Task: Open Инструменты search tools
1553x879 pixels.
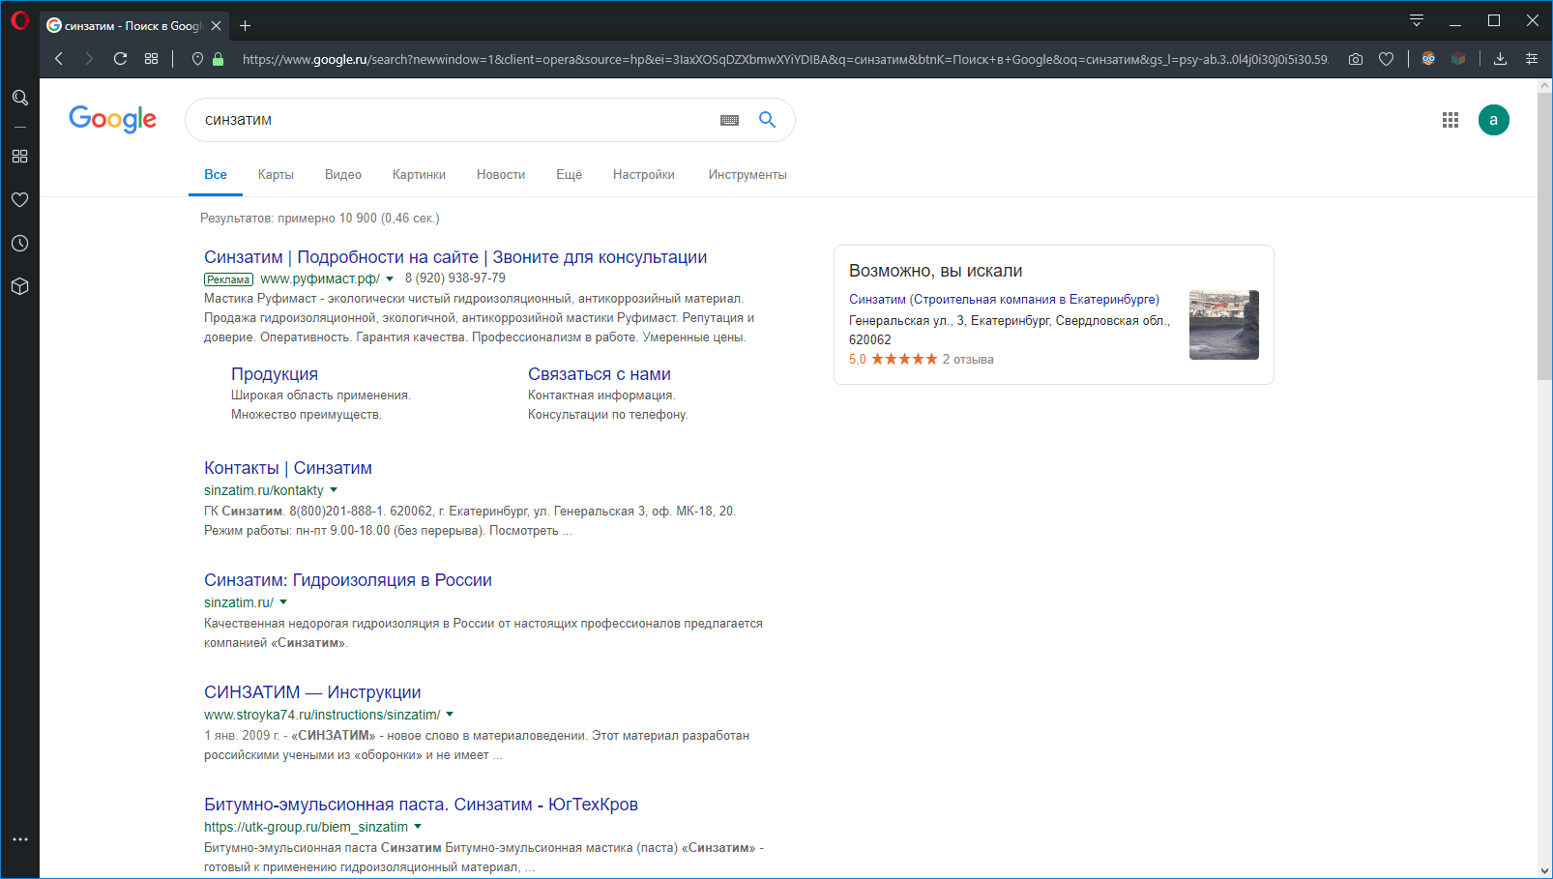Action: [x=747, y=175]
